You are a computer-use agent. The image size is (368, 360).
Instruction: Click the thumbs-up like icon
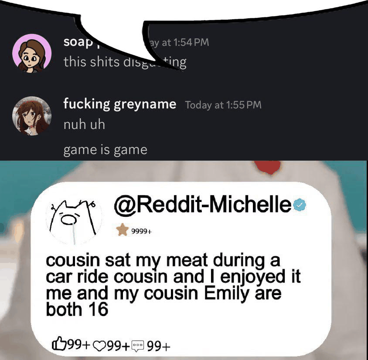[59, 344]
